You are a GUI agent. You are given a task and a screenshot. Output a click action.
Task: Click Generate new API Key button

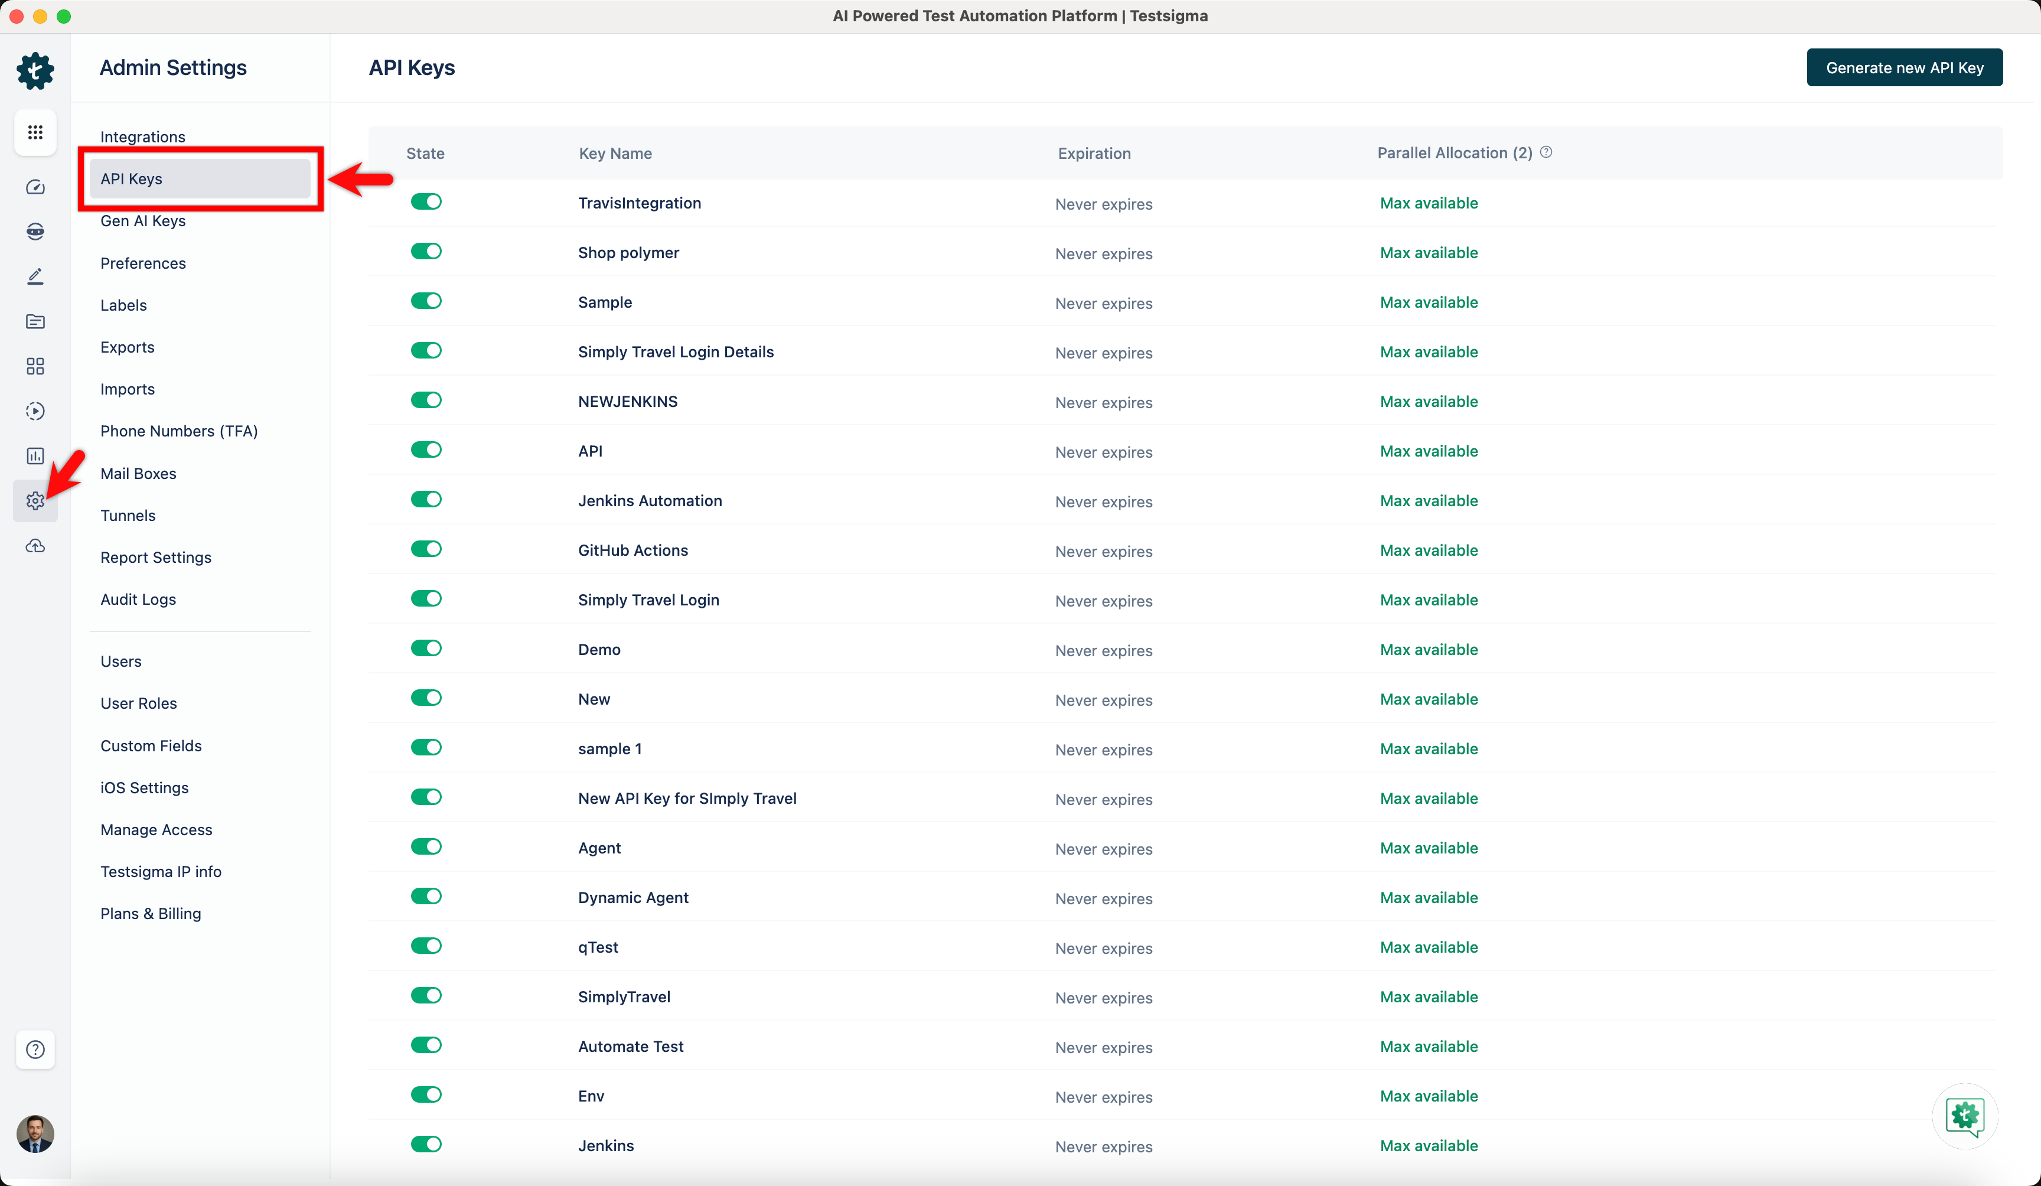(x=1903, y=68)
